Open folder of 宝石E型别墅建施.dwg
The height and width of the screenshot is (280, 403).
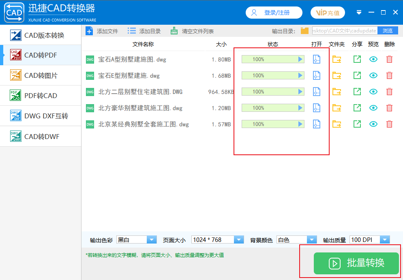click(x=337, y=75)
